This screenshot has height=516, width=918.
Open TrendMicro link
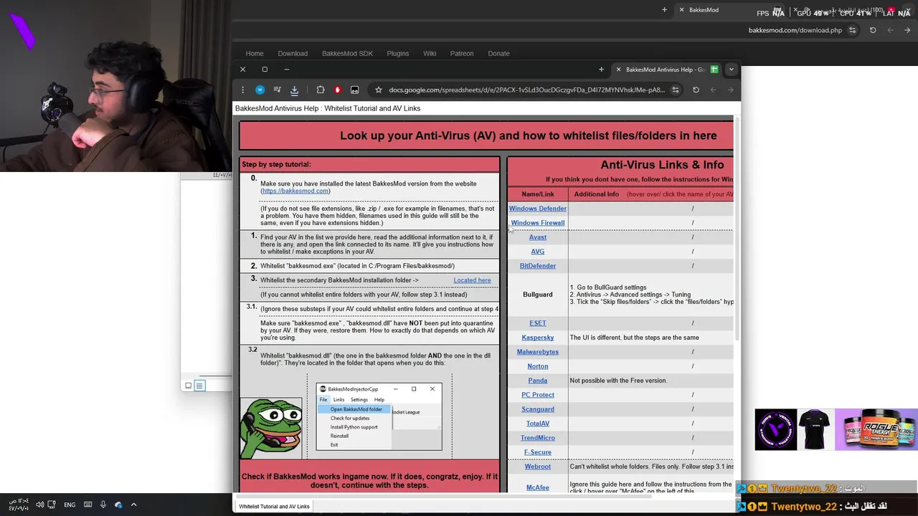click(x=537, y=438)
